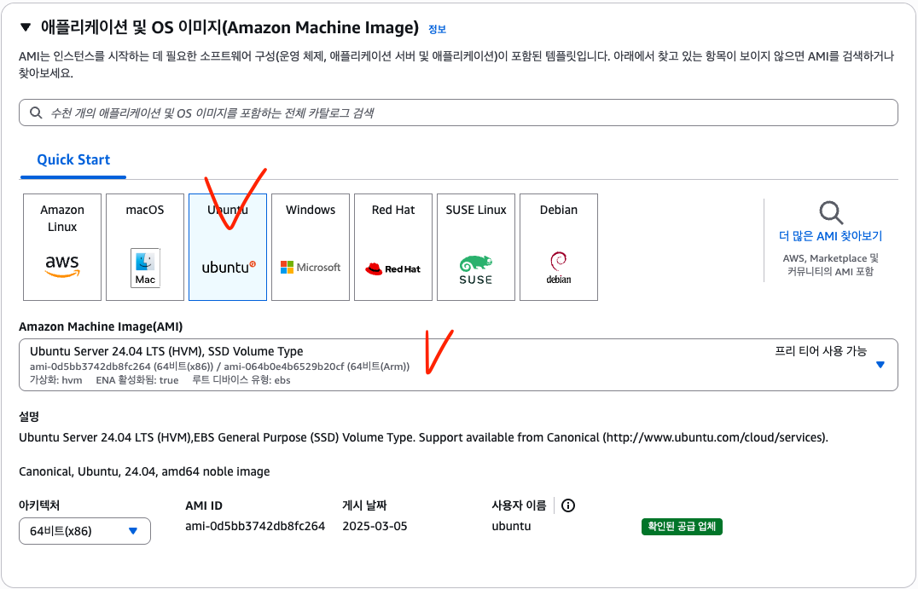Collapse the Amazon Machine Image section triangle
Viewport: 918px width, 589px height.
26,27
